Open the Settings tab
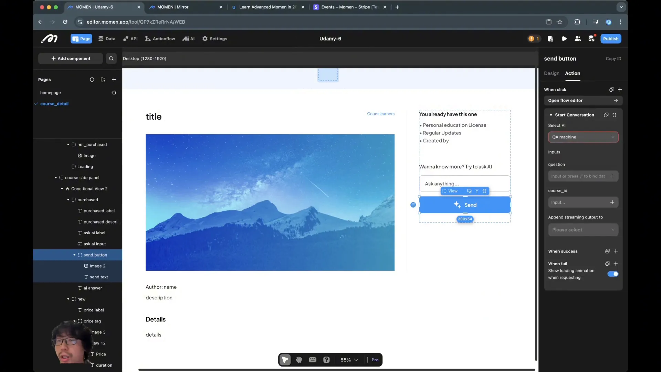The image size is (661, 372). pos(214,39)
